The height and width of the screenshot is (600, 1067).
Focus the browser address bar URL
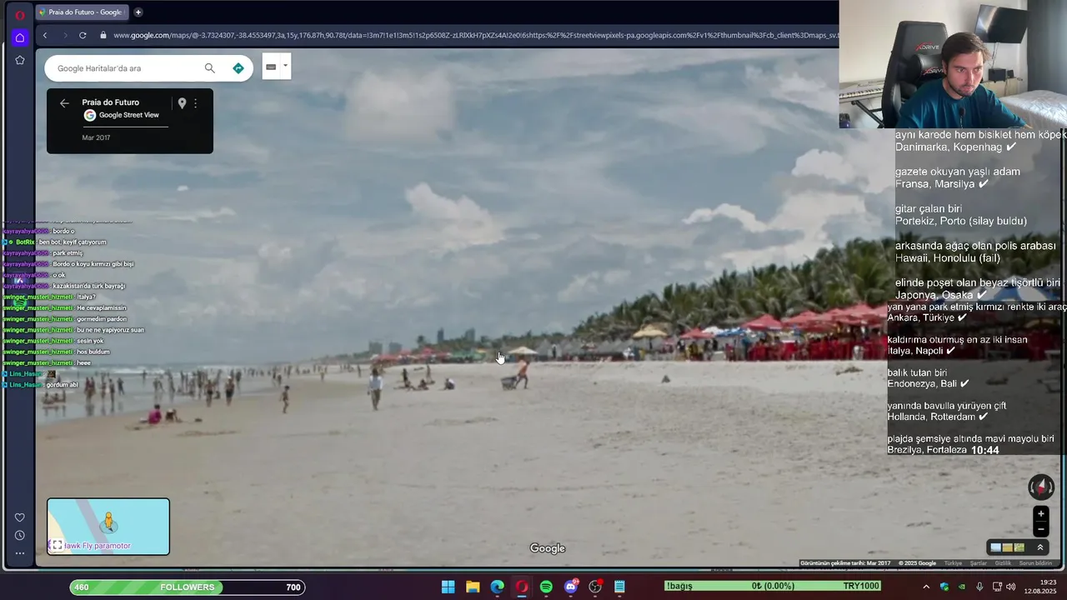pyautogui.click(x=475, y=35)
